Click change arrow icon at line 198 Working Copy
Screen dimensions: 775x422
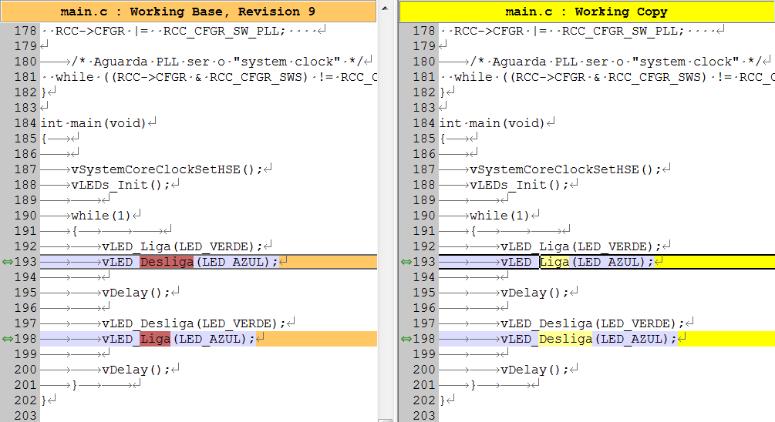(406, 339)
